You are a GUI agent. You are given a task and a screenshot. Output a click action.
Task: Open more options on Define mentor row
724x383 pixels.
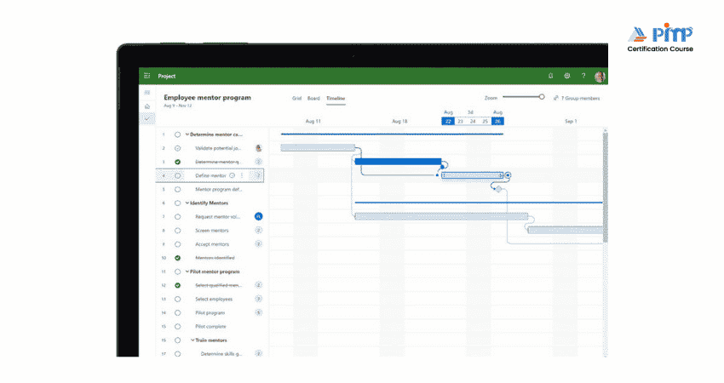coord(242,175)
